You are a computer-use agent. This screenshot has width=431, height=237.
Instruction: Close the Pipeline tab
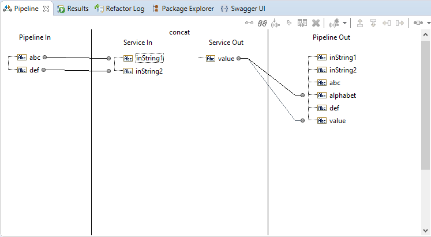pos(46,9)
